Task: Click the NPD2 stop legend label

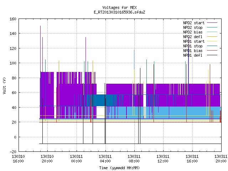Action: (x=193, y=27)
